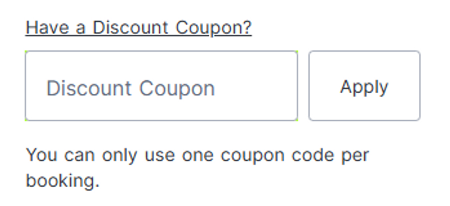This screenshot has width=450, height=206.
Task: Submit coupon using the Apply button
Action: click(x=364, y=86)
